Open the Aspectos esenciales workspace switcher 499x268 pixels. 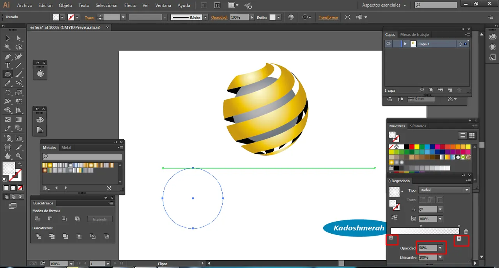[384, 5]
